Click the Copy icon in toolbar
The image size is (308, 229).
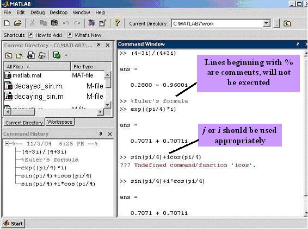[44, 23]
